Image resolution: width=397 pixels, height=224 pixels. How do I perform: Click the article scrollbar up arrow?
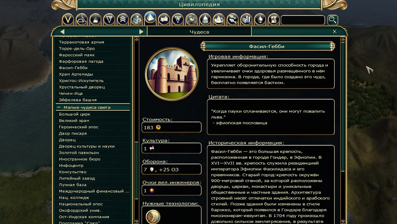[x=343, y=39]
